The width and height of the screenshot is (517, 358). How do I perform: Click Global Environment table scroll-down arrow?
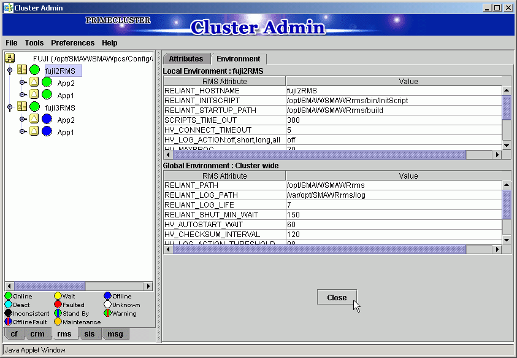[507, 239]
